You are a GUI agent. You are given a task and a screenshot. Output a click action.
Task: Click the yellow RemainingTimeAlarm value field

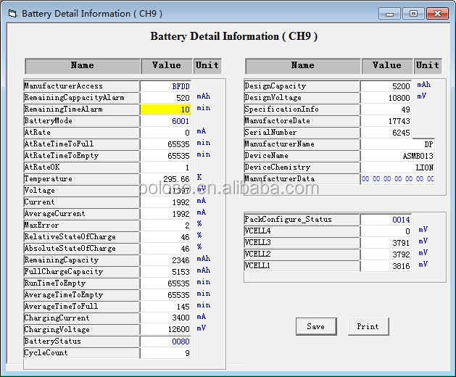click(165, 109)
